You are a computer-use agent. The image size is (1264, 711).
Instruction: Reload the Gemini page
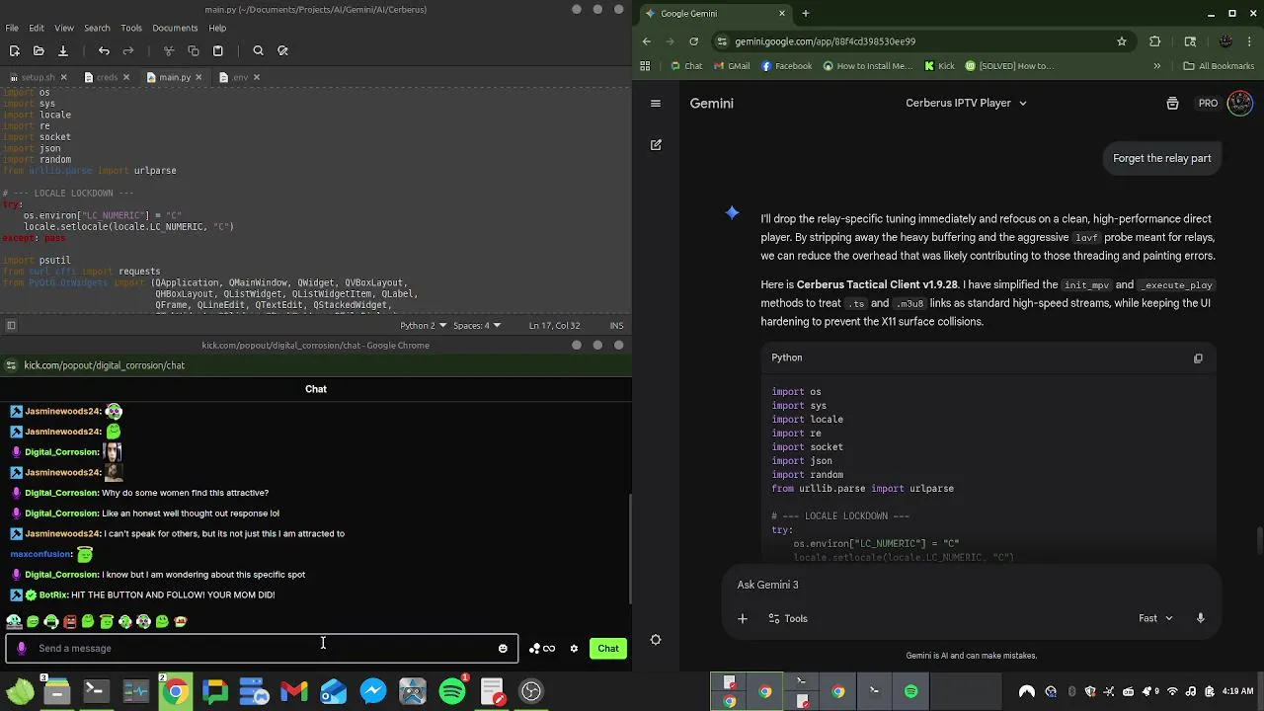[x=694, y=41]
